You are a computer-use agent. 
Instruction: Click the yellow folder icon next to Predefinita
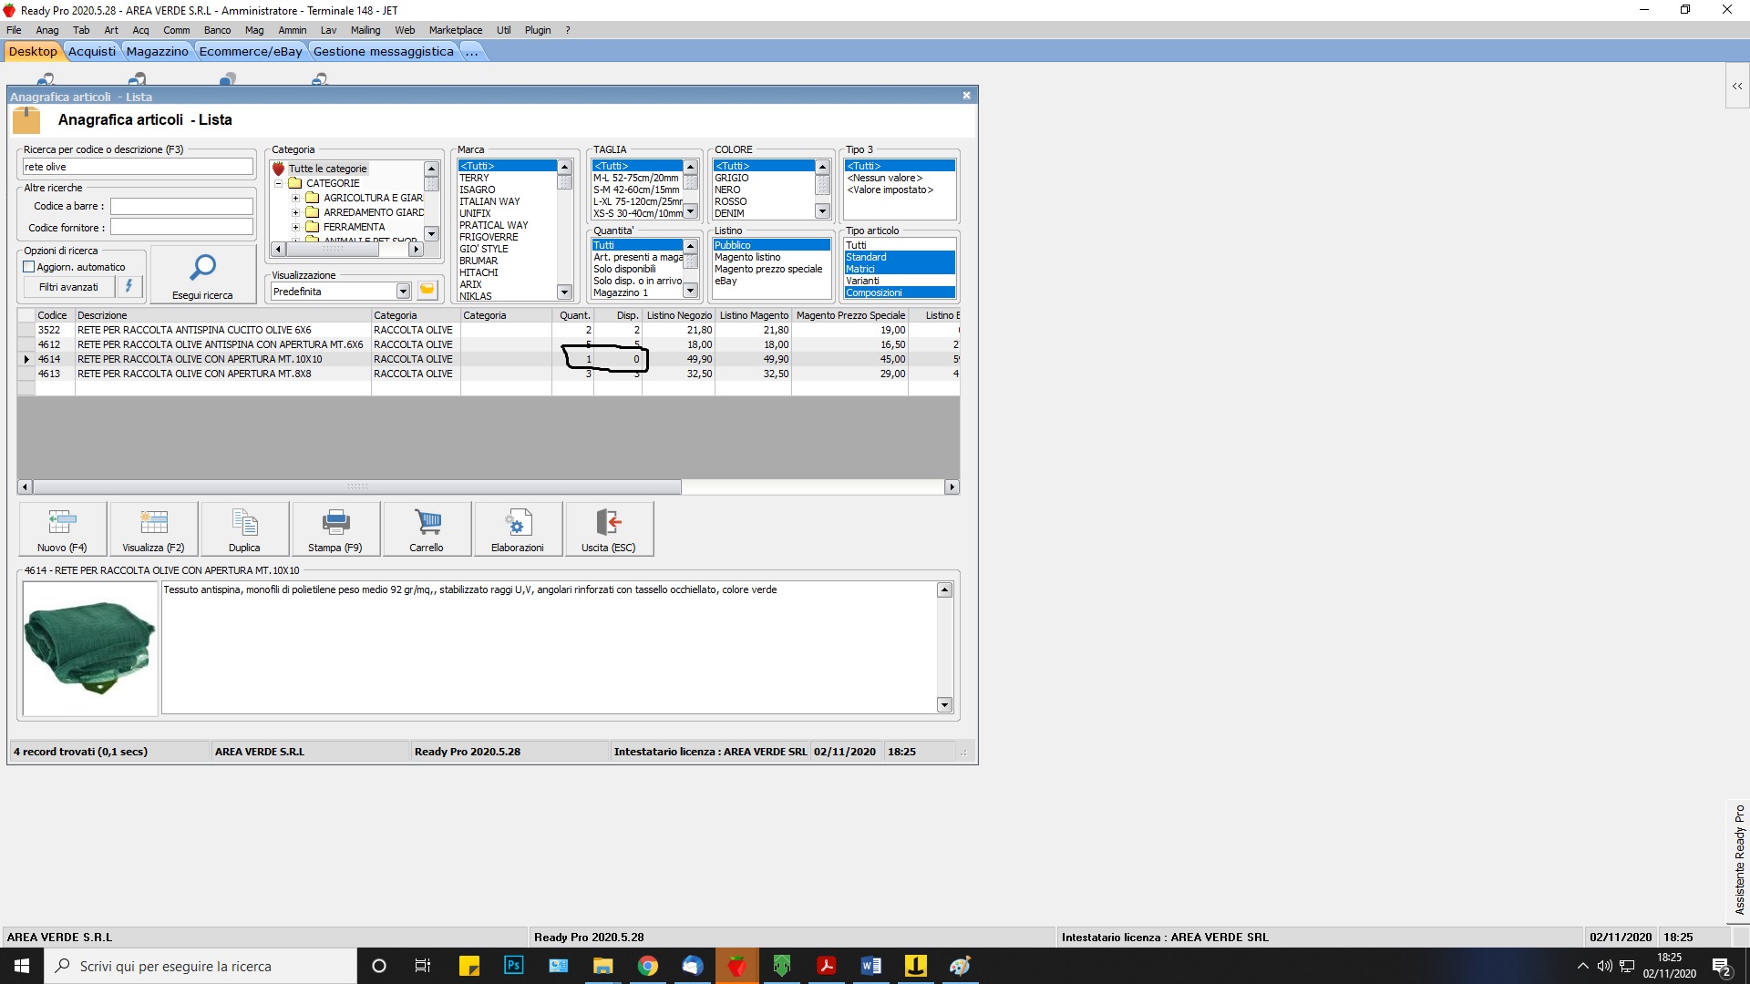coord(427,290)
